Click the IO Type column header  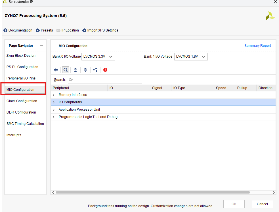(x=192, y=88)
